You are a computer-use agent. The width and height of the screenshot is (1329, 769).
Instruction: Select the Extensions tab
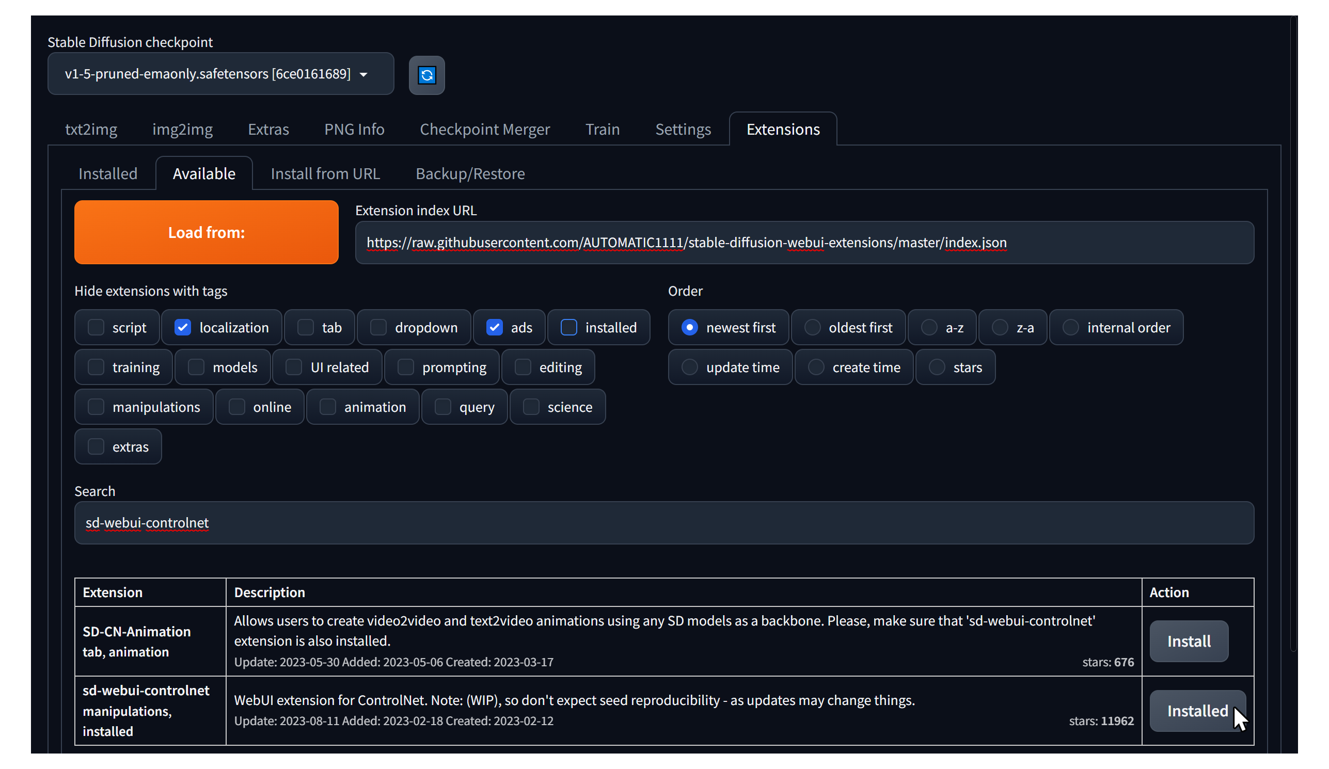783,129
